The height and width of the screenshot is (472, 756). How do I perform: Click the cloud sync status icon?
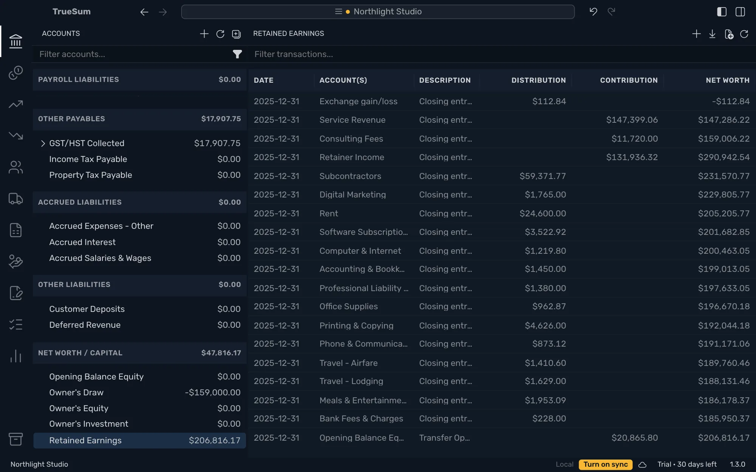642,464
